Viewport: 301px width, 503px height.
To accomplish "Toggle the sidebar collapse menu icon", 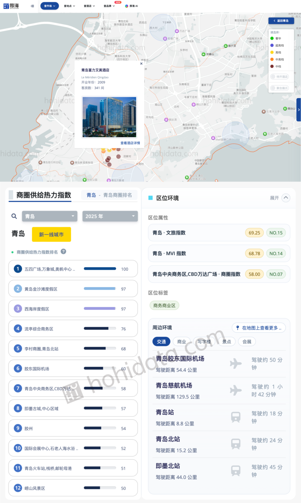I will point(32,6).
